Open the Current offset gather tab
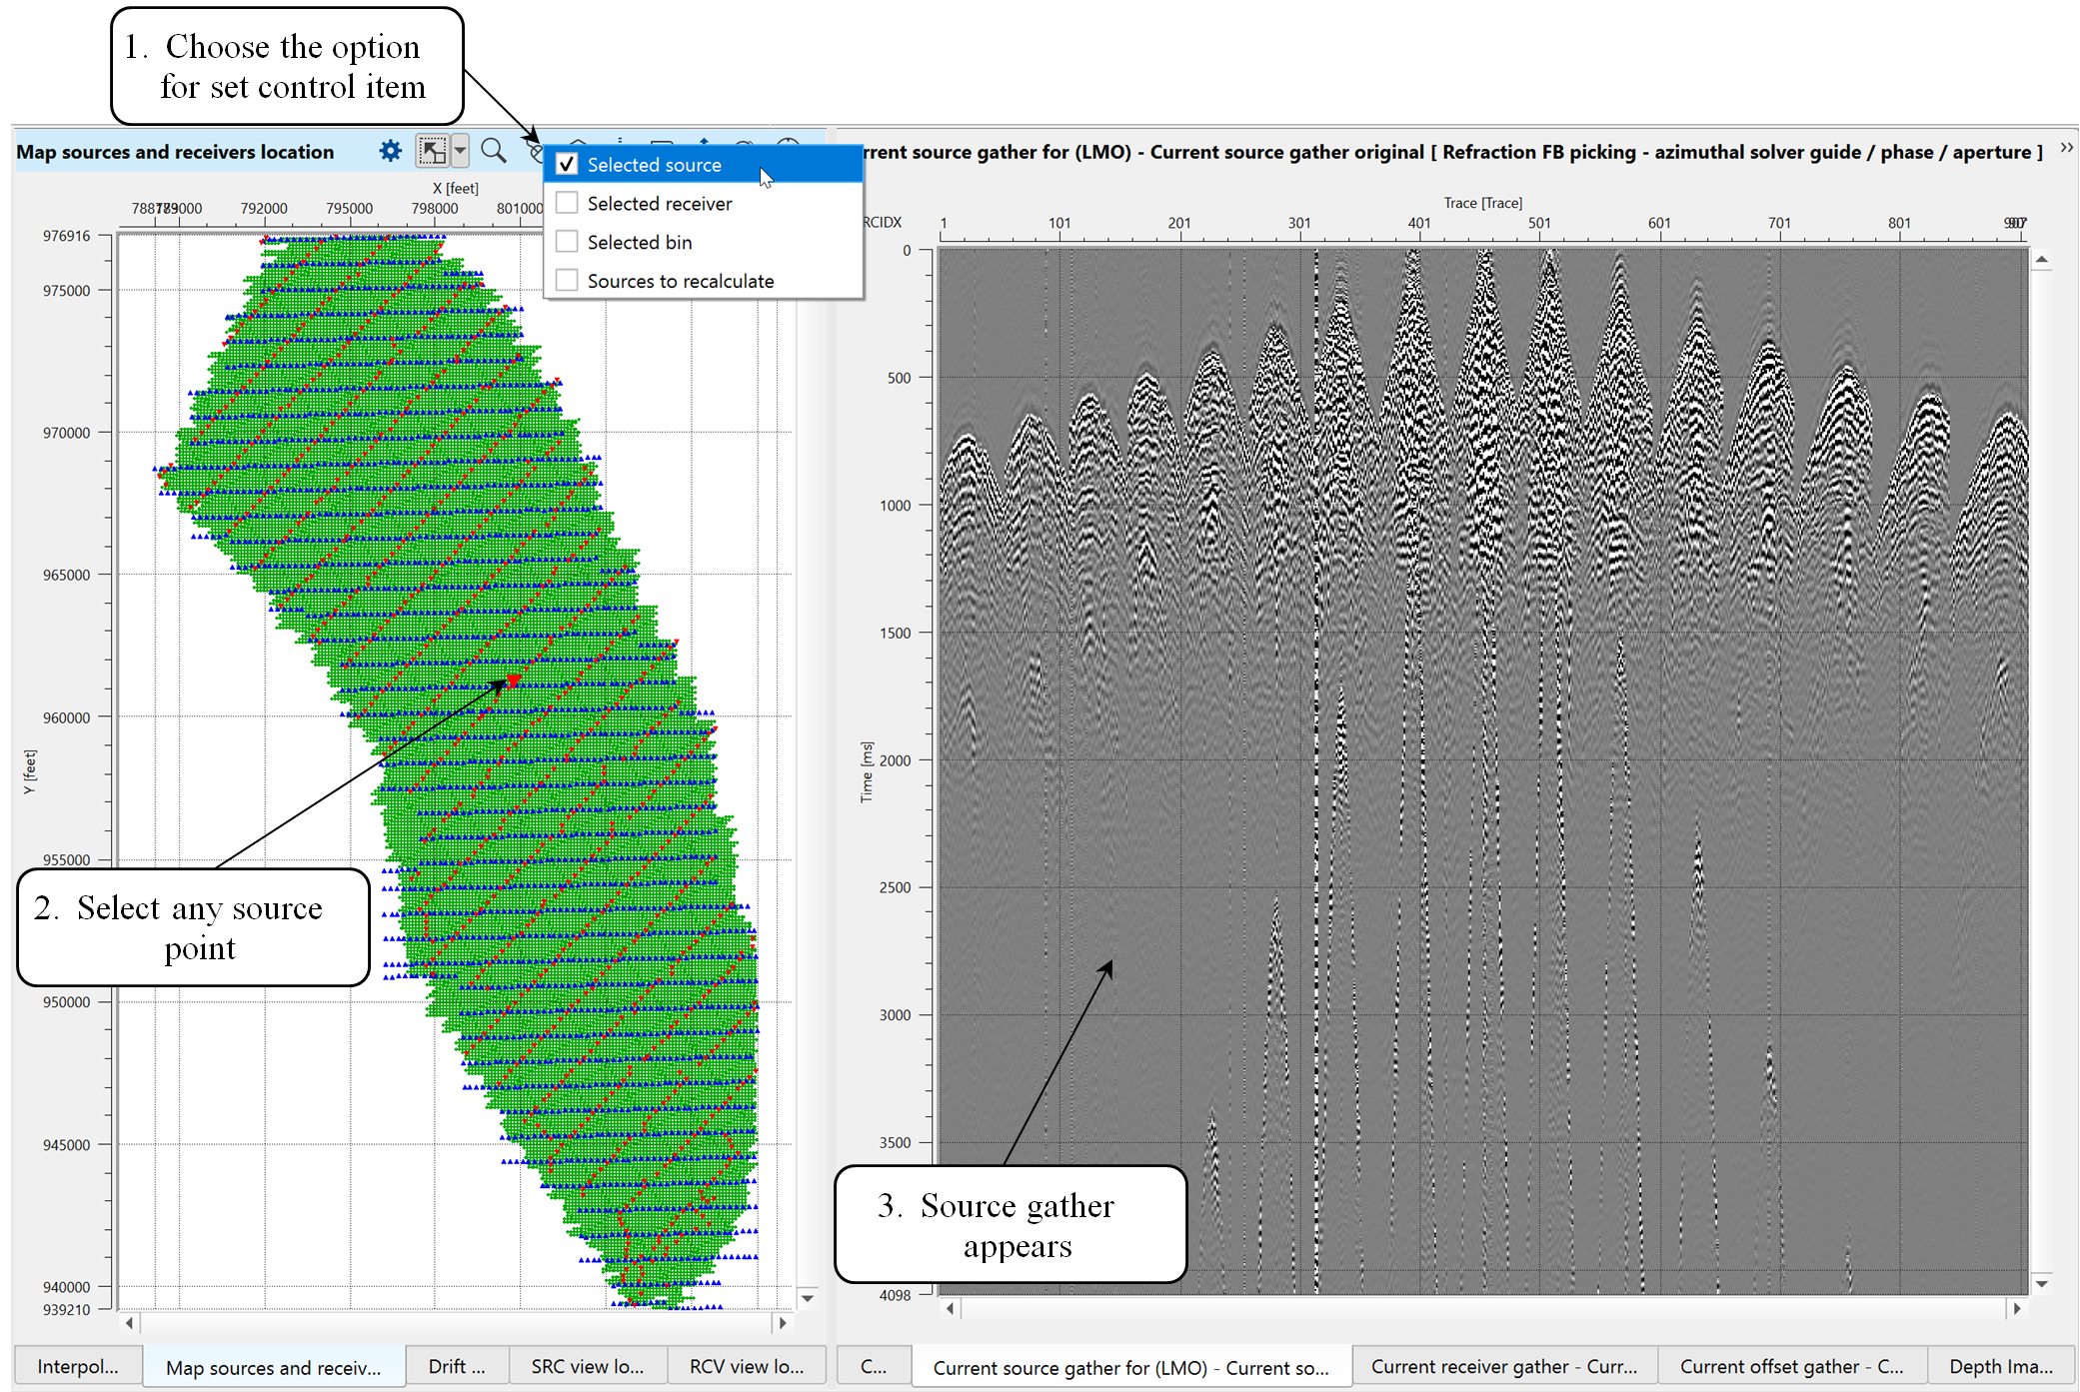 tap(1790, 1366)
